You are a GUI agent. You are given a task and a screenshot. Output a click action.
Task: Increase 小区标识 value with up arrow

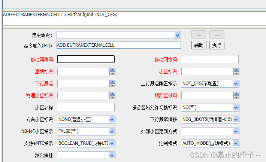tap(236, 70)
